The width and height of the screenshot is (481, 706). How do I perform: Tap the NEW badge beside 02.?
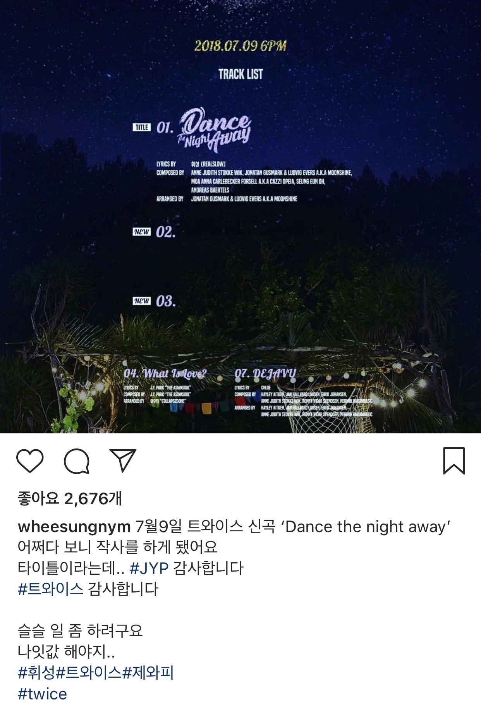click(x=142, y=232)
